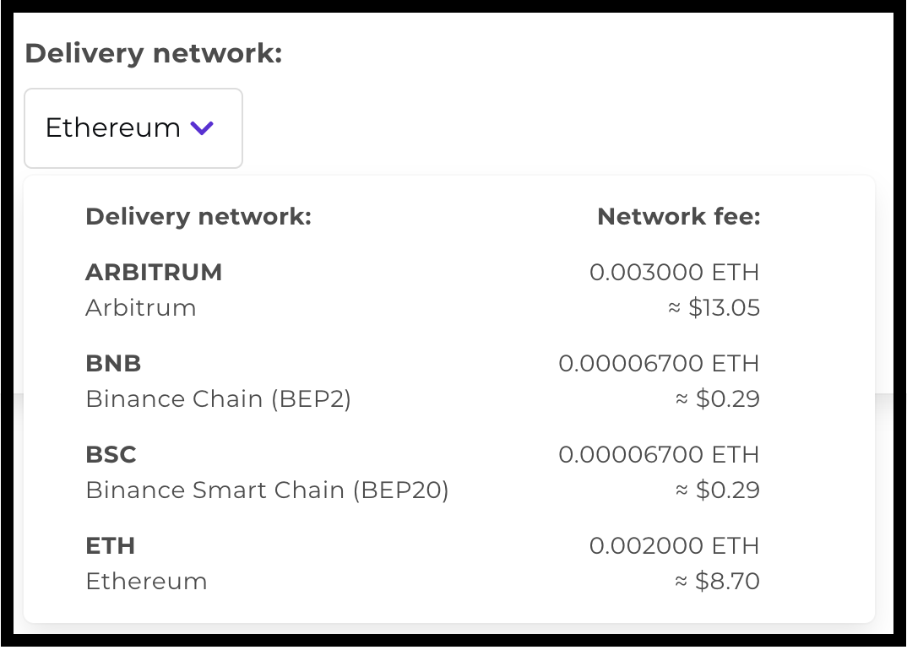Select the ARBITRUM delivery network option
907x650 pixels.
[153, 272]
